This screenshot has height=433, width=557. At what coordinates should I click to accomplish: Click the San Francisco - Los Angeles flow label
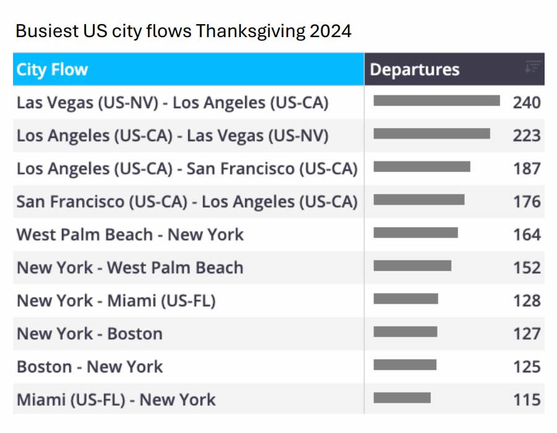coord(187,202)
